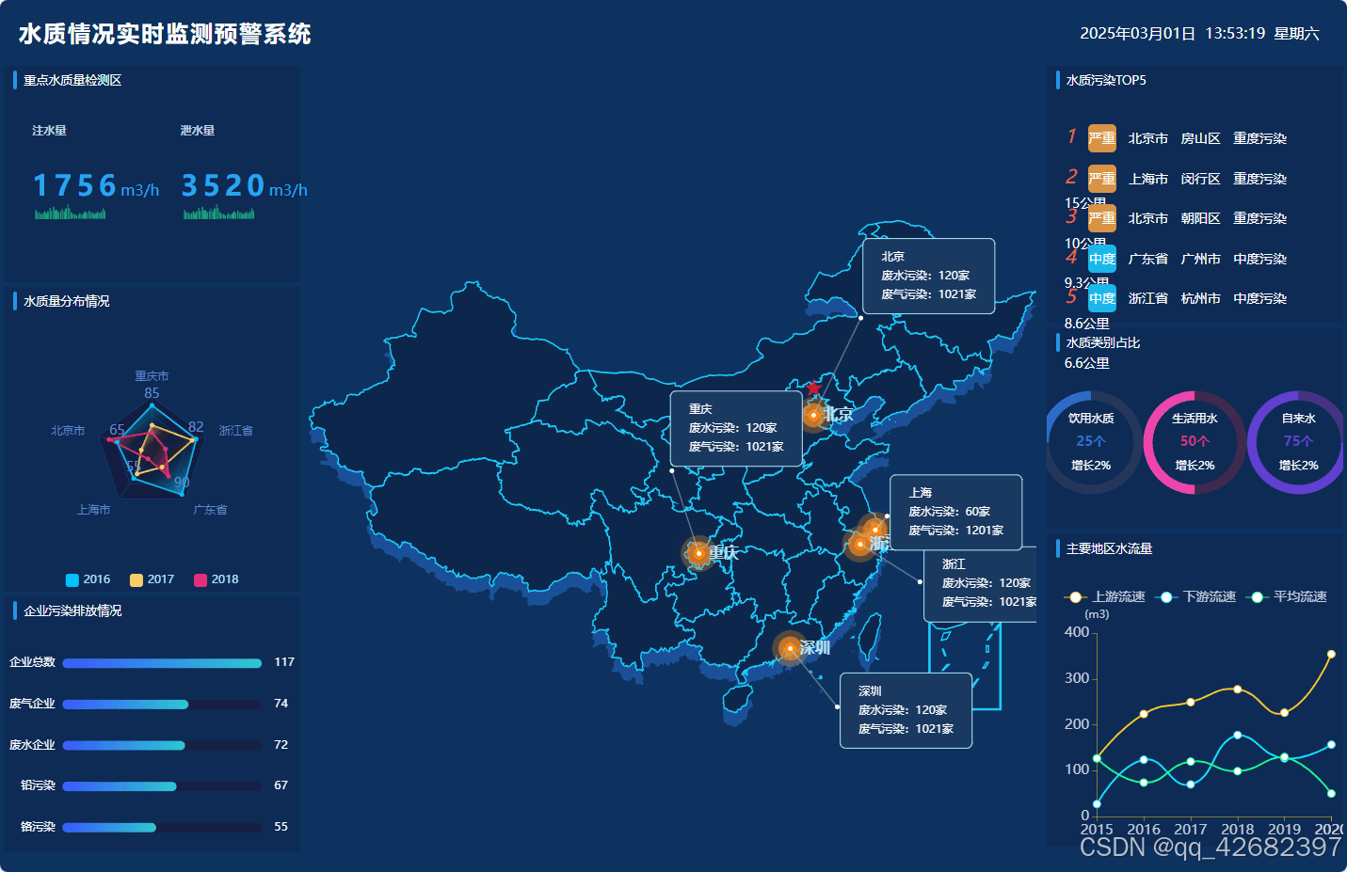The height and width of the screenshot is (872, 1347).
Task: Click 杭州市 in the TOP5 list
Action: [x=1200, y=299]
